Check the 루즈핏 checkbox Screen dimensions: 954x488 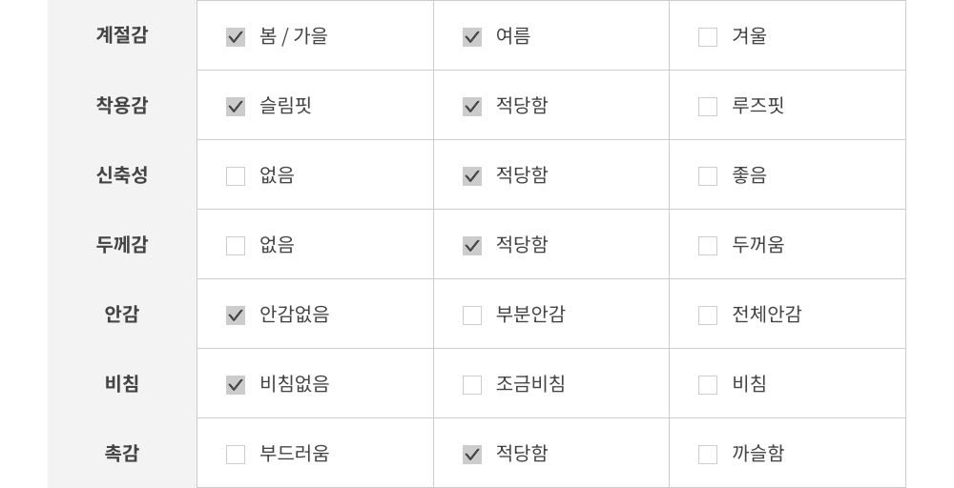tap(708, 107)
